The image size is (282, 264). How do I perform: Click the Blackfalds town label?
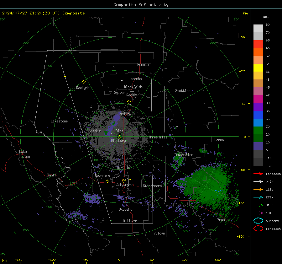pyautogui.click(x=133, y=87)
